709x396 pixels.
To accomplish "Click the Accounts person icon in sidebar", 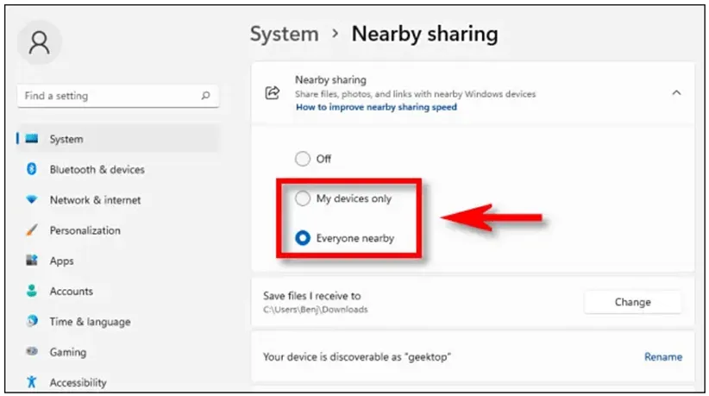I will (x=33, y=292).
